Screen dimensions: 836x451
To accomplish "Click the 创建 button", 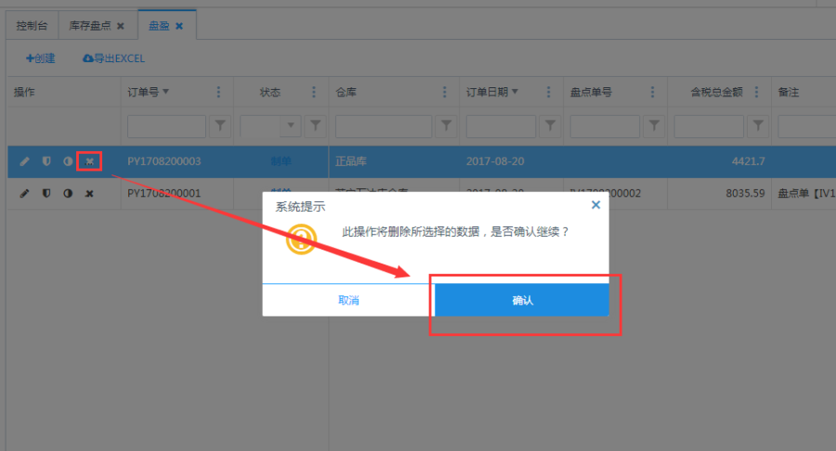I will coord(40,58).
